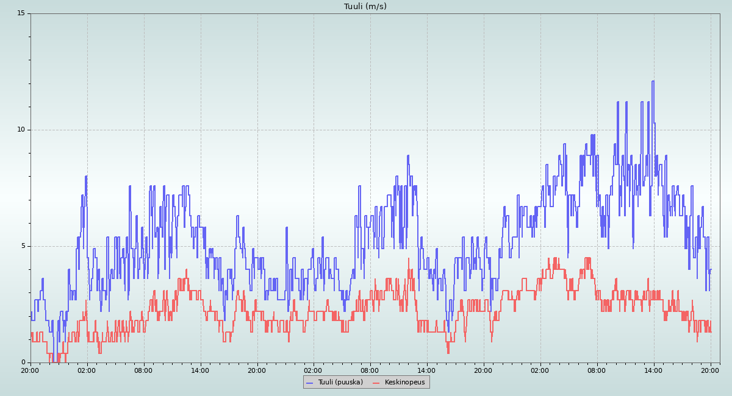The width and height of the screenshot is (732, 396).
Task: Click the chart title Tuuli (m/s)
Action: [365, 7]
